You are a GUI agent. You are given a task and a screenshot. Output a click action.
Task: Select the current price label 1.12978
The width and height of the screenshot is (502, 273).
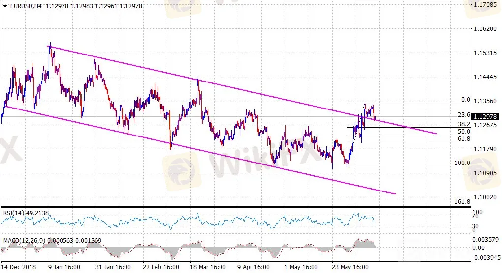[x=485, y=117]
